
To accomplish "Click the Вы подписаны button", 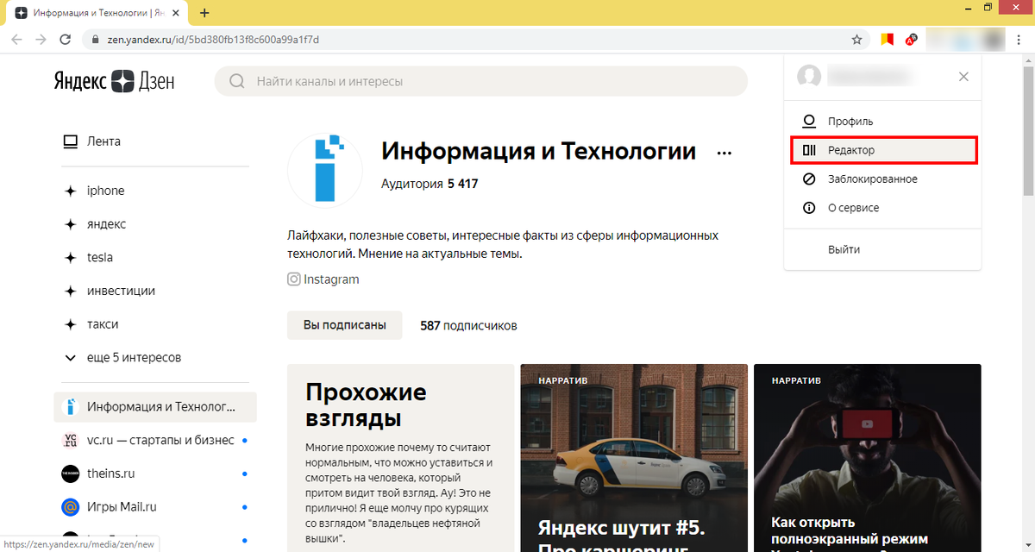I will [345, 325].
